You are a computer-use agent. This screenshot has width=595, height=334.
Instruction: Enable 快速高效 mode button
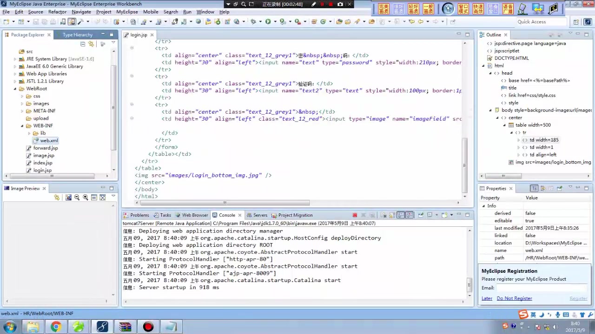(x=478, y=8)
